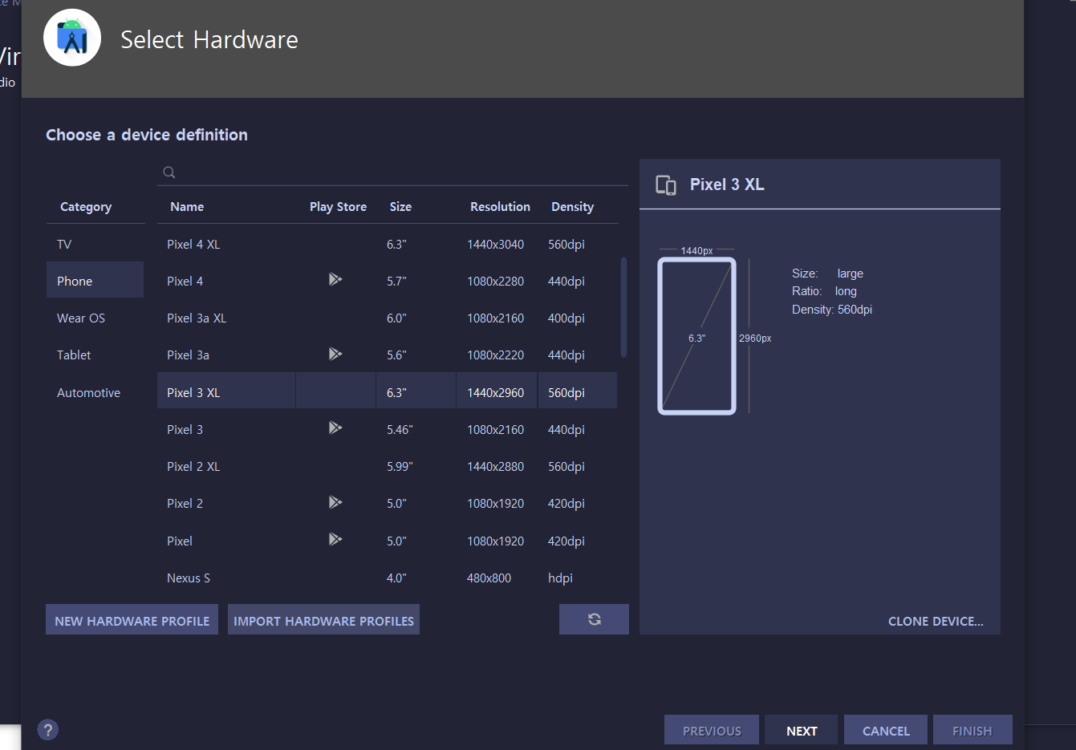Viewport: 1076px width, 750px height.
Task: Click the Play Store icon for Pixel 3
Action: 335,427
